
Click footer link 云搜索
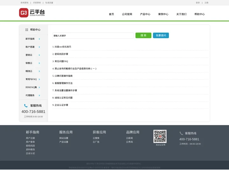tap(96, 138)
